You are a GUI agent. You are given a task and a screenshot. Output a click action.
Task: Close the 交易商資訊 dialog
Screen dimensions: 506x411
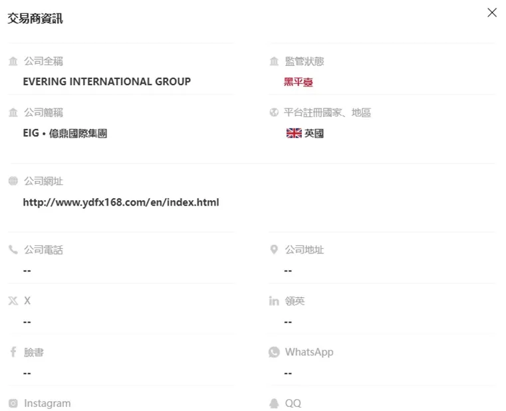tap(492, 13)
